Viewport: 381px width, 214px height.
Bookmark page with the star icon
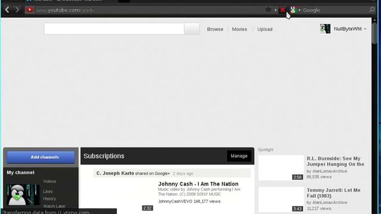pyautogui.click(x=268, y=10)
